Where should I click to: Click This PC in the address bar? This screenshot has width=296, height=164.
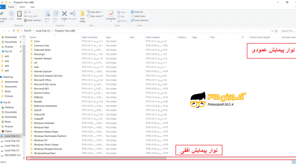click(x=28, y=31)
